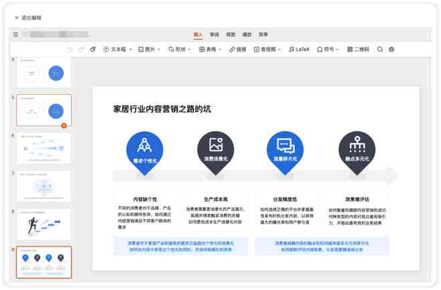Click the X icon beside 退出编辑
The image size is (441, 290).
coord(16,18)
